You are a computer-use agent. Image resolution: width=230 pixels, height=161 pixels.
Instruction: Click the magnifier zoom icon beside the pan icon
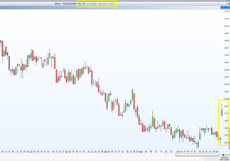226,155
